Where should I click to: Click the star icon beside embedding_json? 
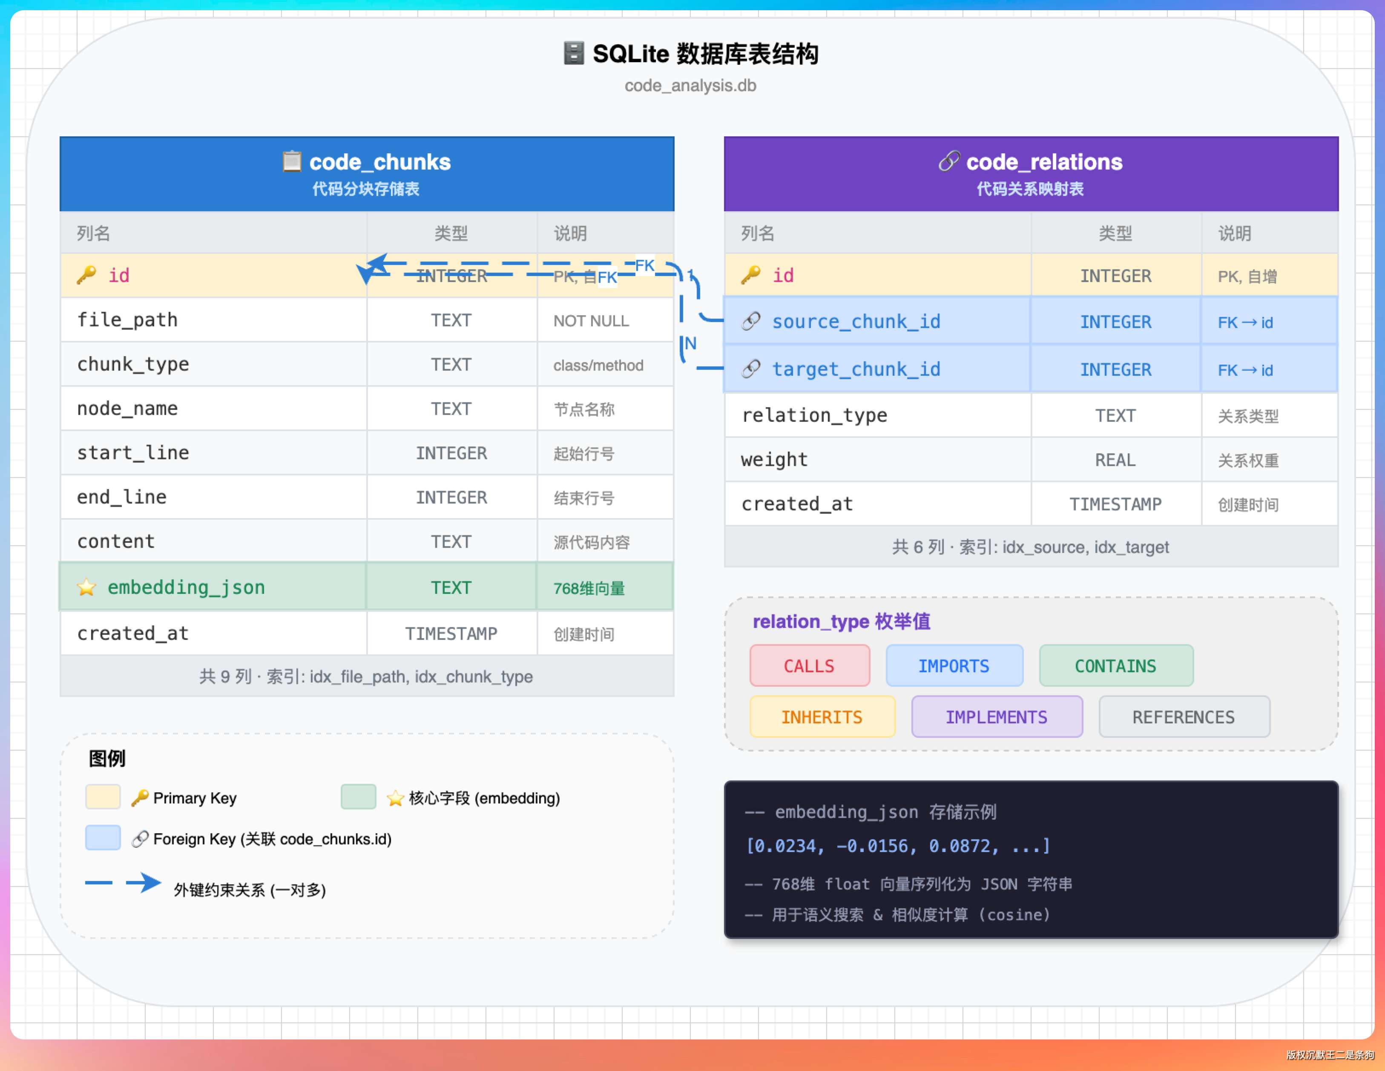pos(86,587)
